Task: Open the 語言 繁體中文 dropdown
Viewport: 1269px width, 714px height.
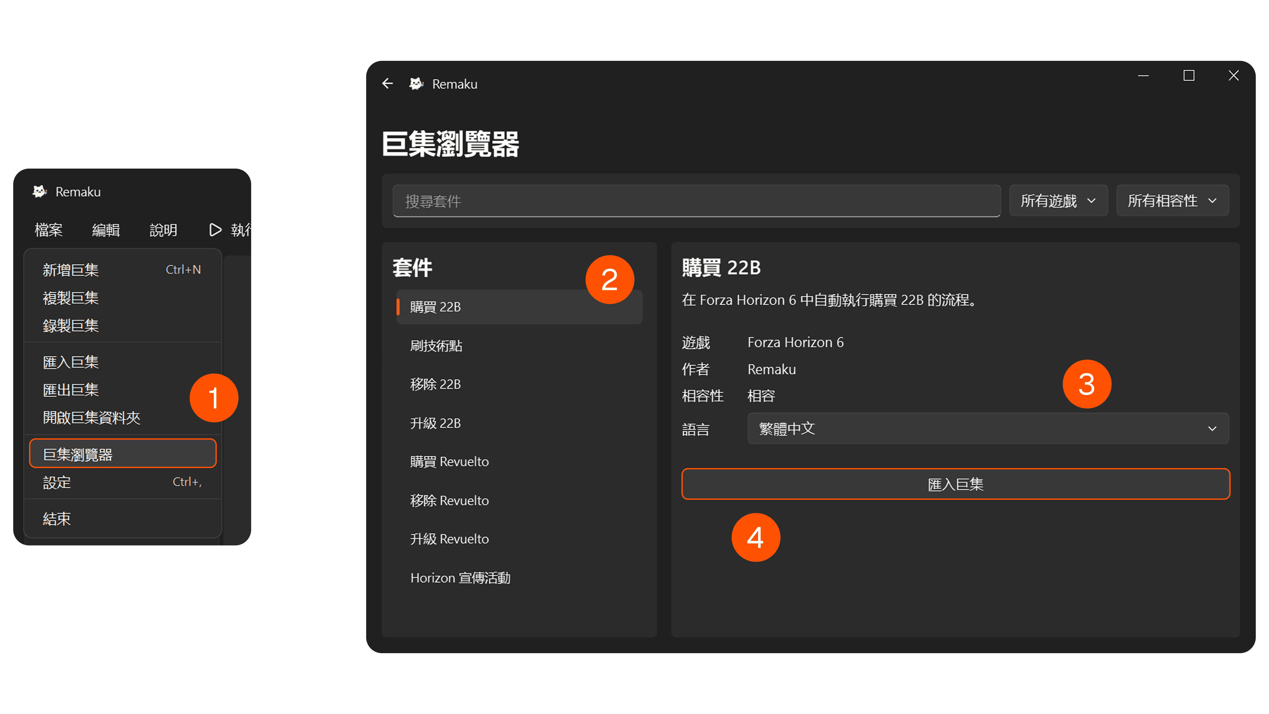Action: (988, 429)
